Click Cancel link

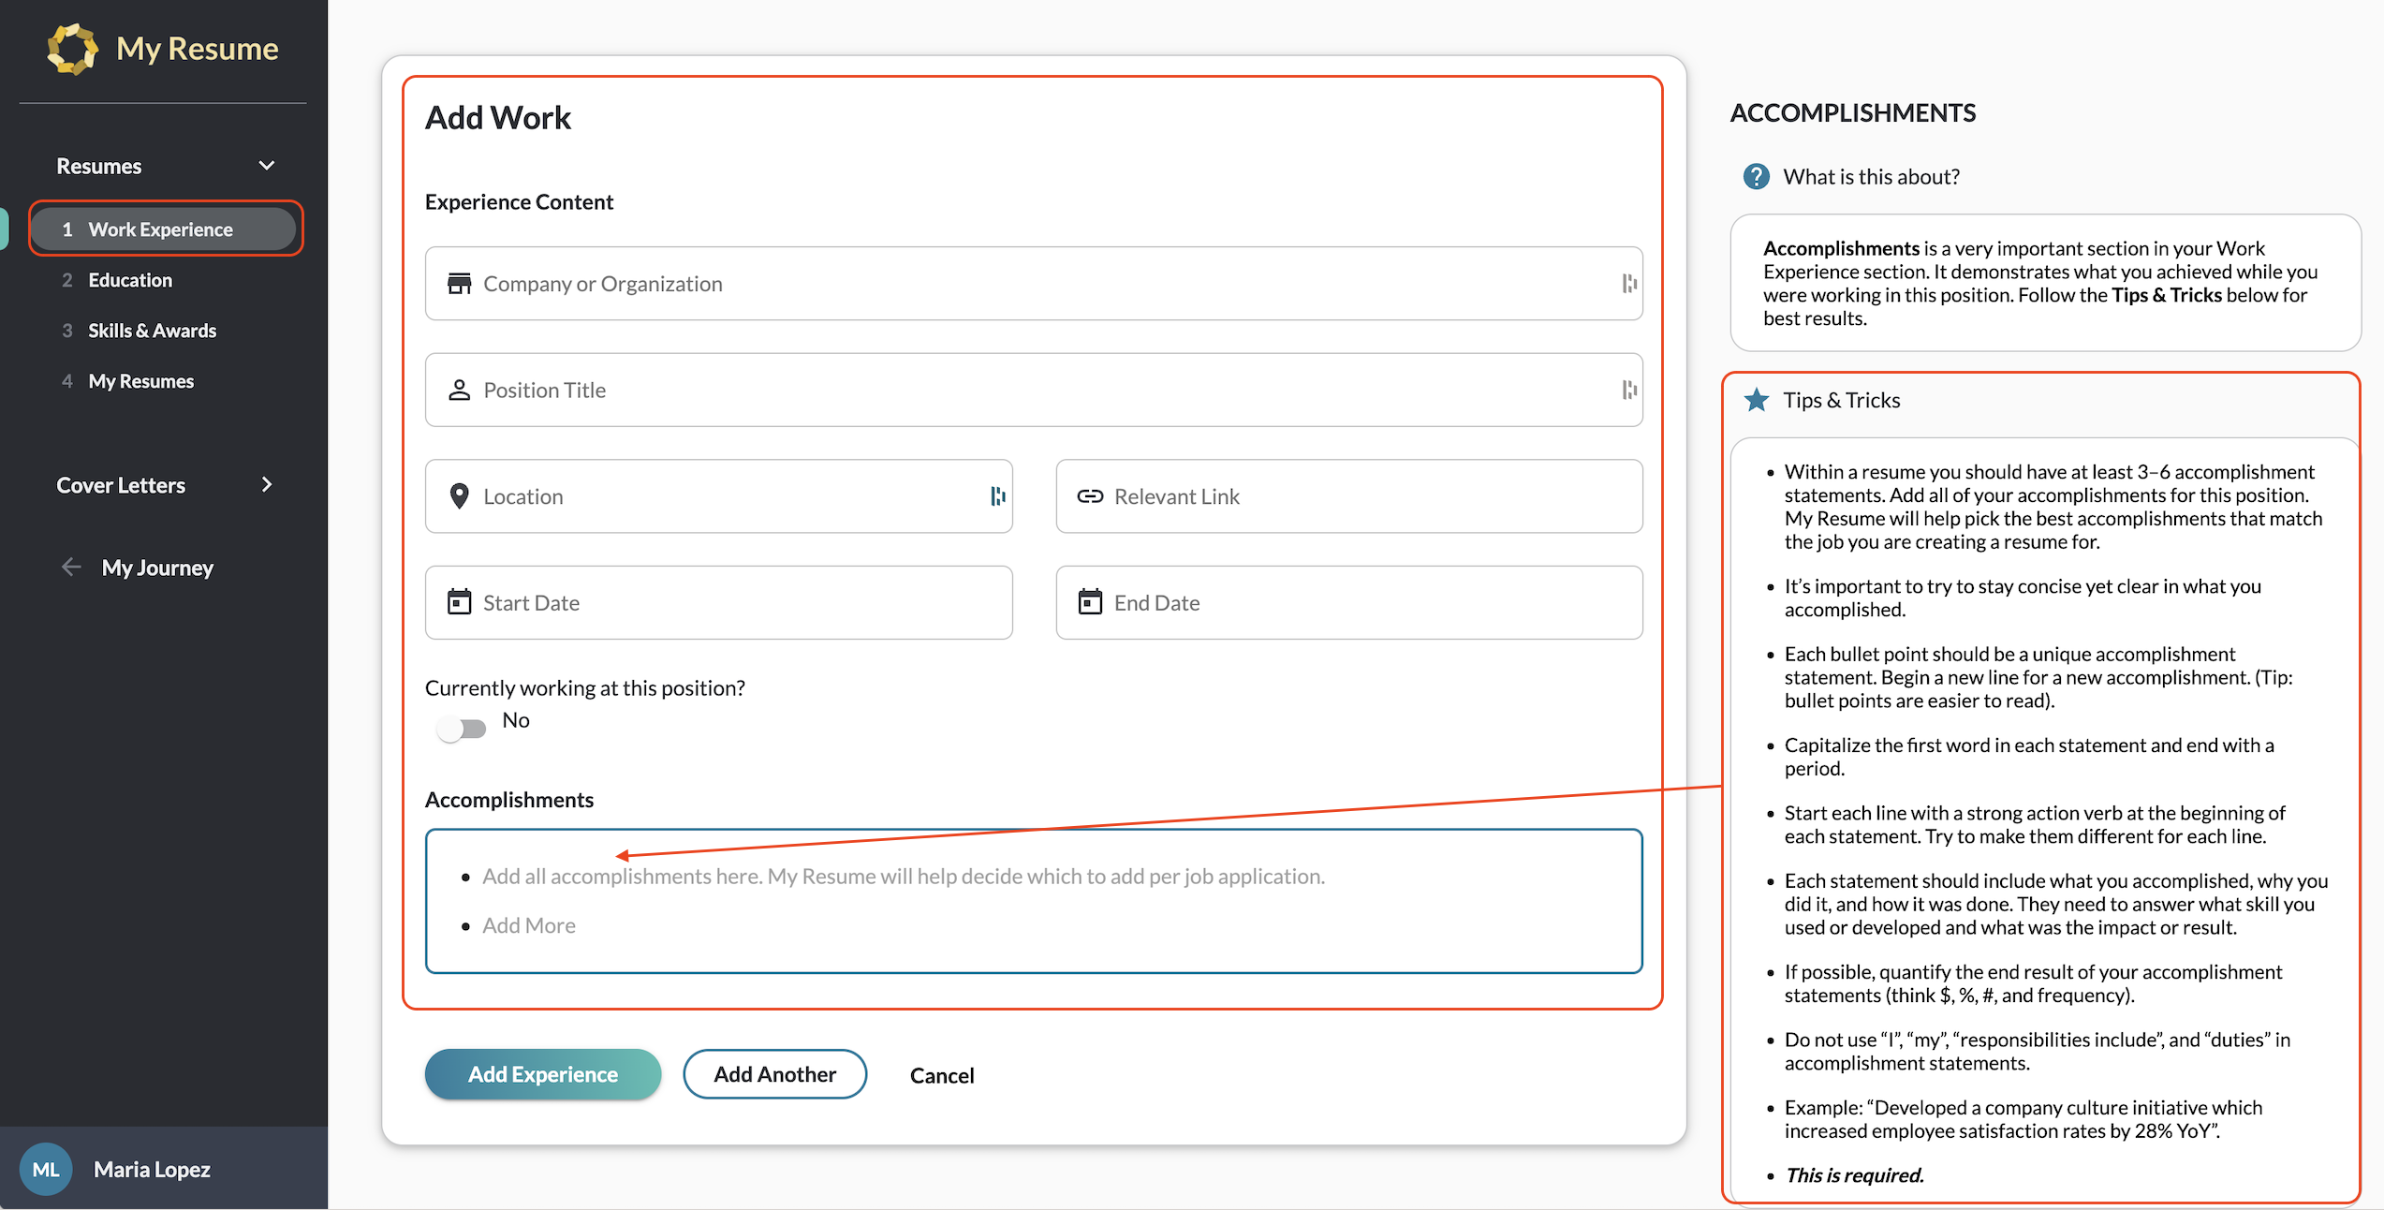tap(941, 1075)
